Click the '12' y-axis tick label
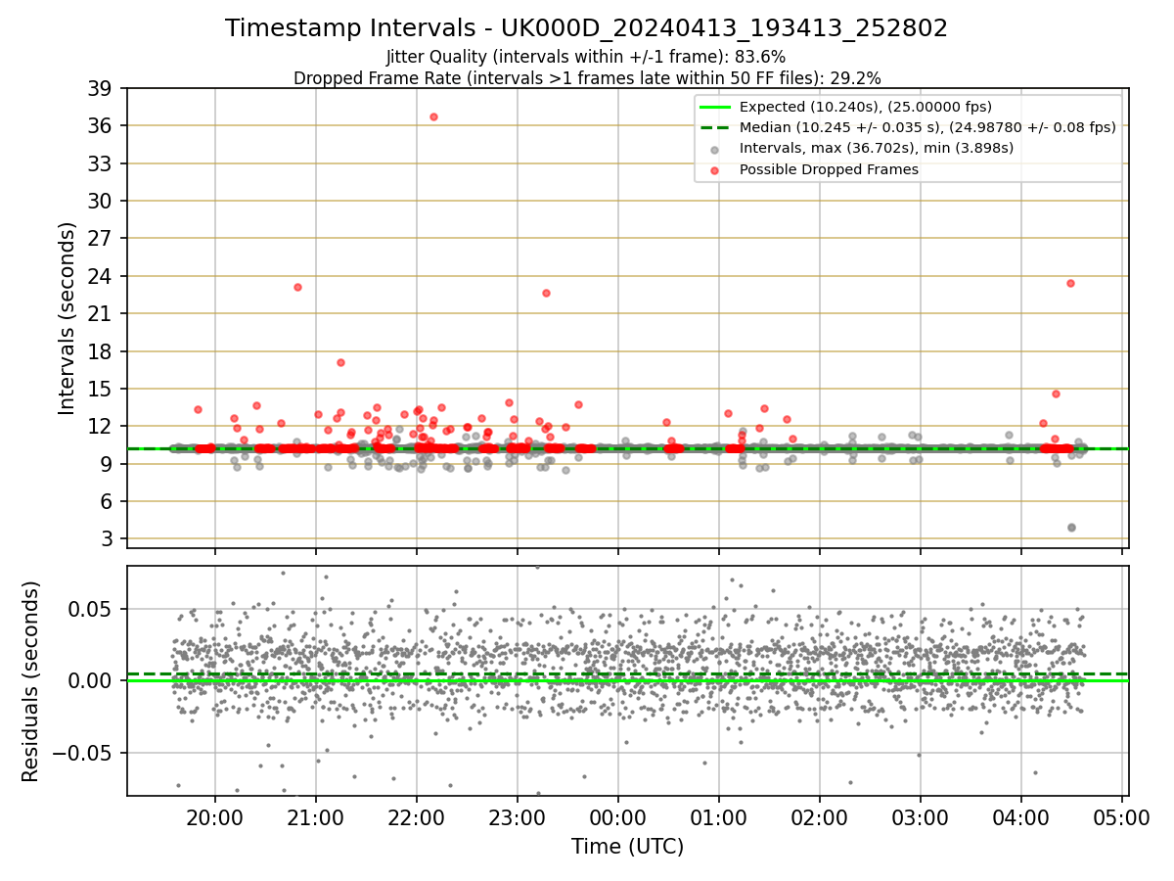 (x=101, y=427)
